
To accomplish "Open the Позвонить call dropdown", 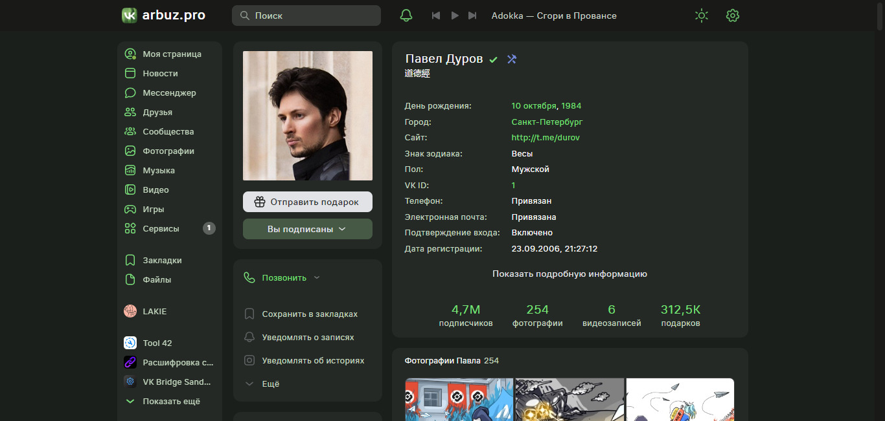I will 282,278.
